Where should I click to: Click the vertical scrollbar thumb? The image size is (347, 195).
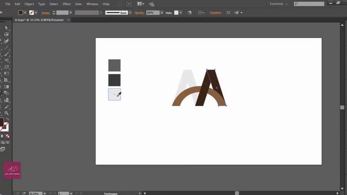[x=342, y=107]
